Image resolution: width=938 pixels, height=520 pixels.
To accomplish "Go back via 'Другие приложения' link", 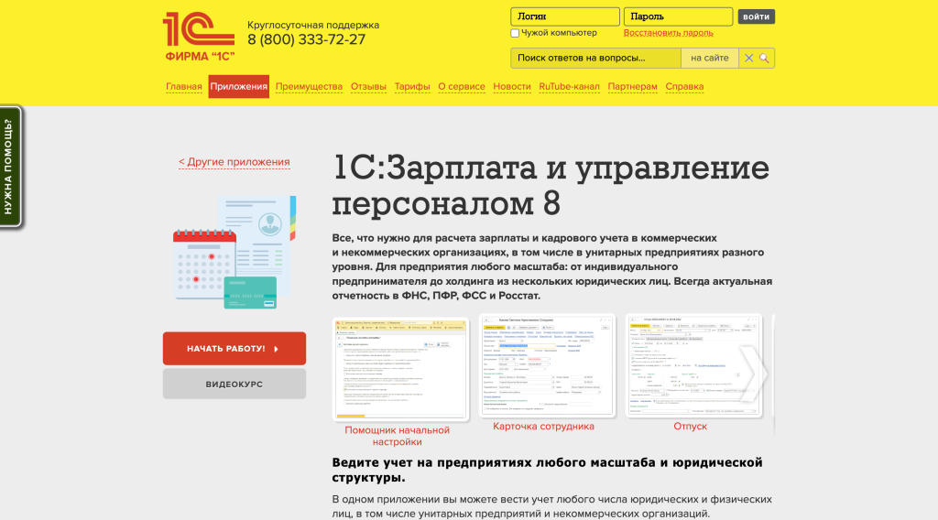I will pos(234,162).
